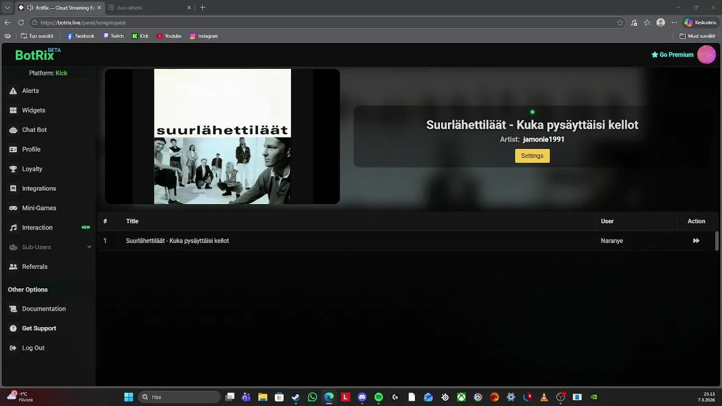722x406 pixels.
Task: Open the Instagram bookmark
Action: click(x=204, y=36)
